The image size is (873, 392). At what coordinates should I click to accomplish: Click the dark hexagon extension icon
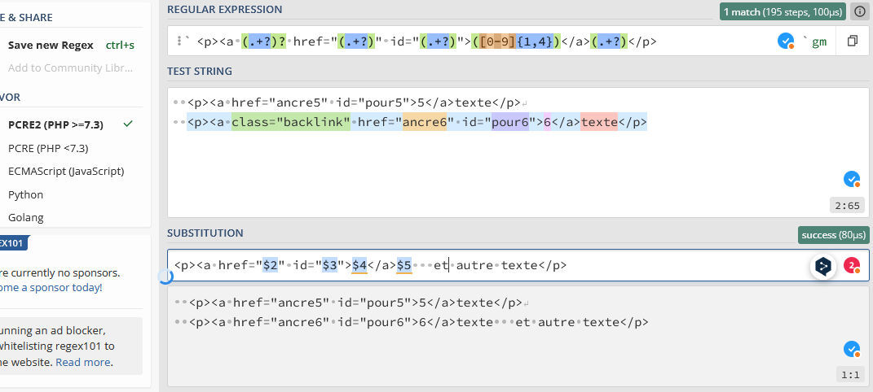(823, 266)
